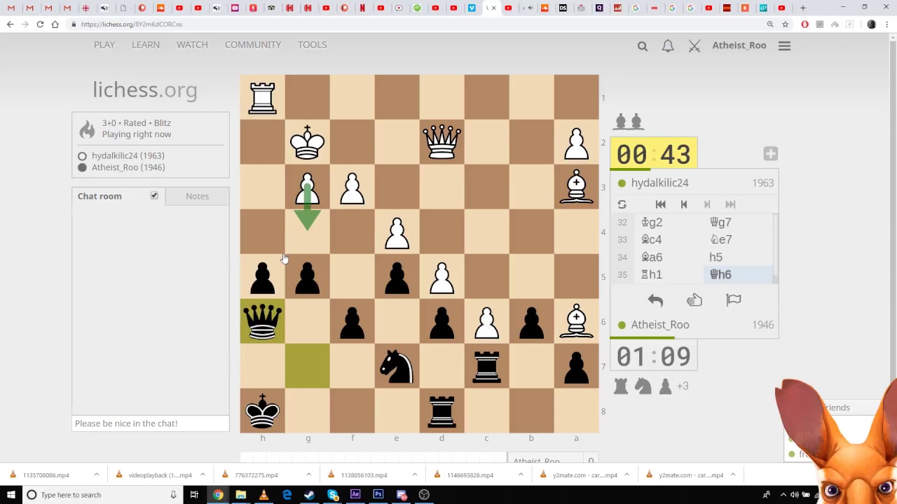The image size is (897, 504).
Task: Click the address bar URL
Action: click(132, 24)
